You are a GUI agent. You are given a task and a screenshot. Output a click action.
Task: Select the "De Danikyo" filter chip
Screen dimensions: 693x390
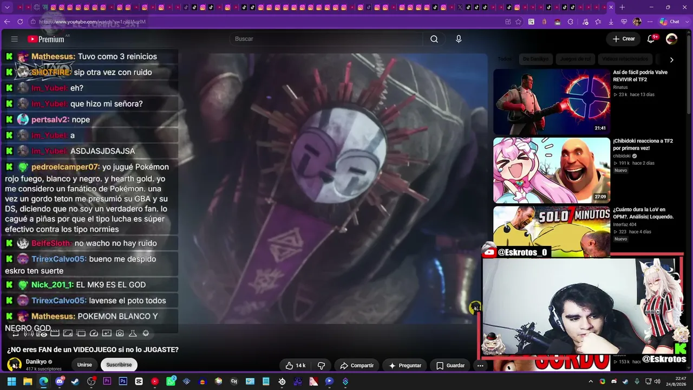(x=535, y=59)
